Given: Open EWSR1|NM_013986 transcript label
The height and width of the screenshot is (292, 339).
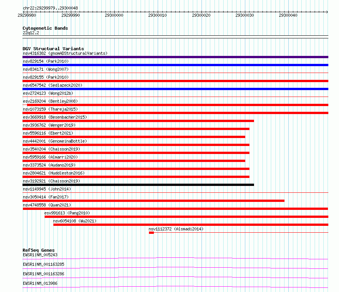Looking at the screenshot, I should tap(40, 283).
